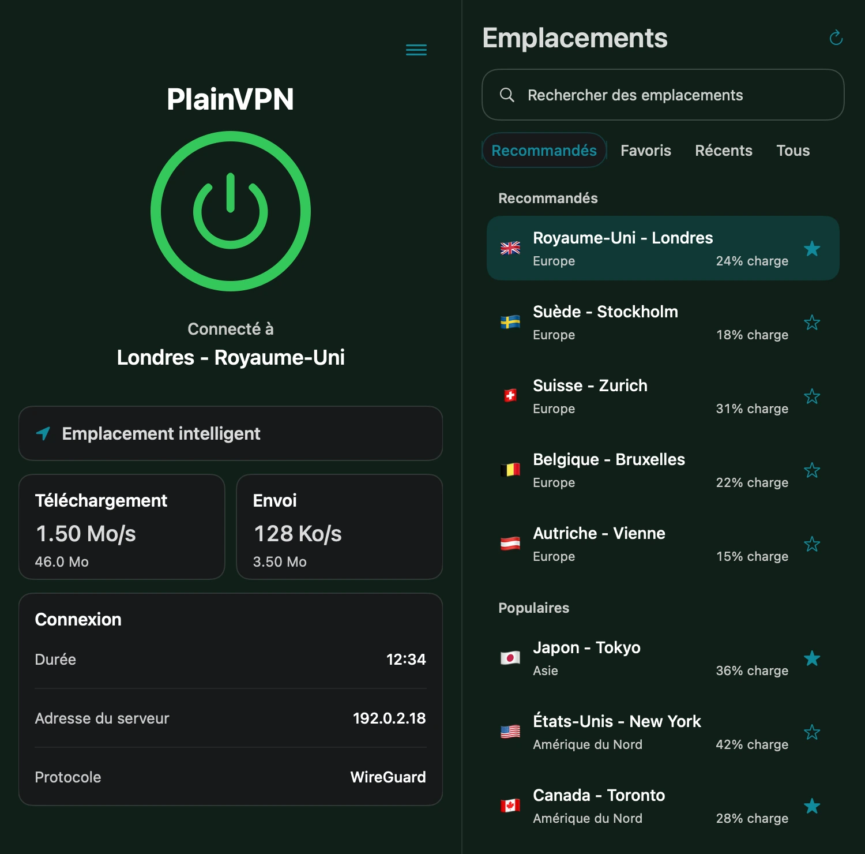Click the 24% charge label

click(752, 261)
